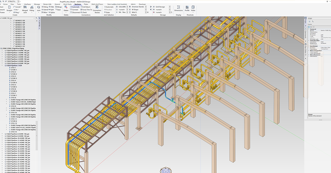331x173 pixels.
Task: Expand GENSEC 125 tree node
Action: tap(11, 20)
